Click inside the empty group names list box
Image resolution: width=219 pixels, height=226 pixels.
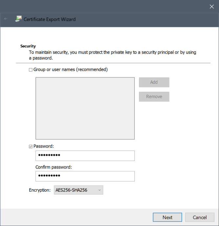(x=85, y=108)
